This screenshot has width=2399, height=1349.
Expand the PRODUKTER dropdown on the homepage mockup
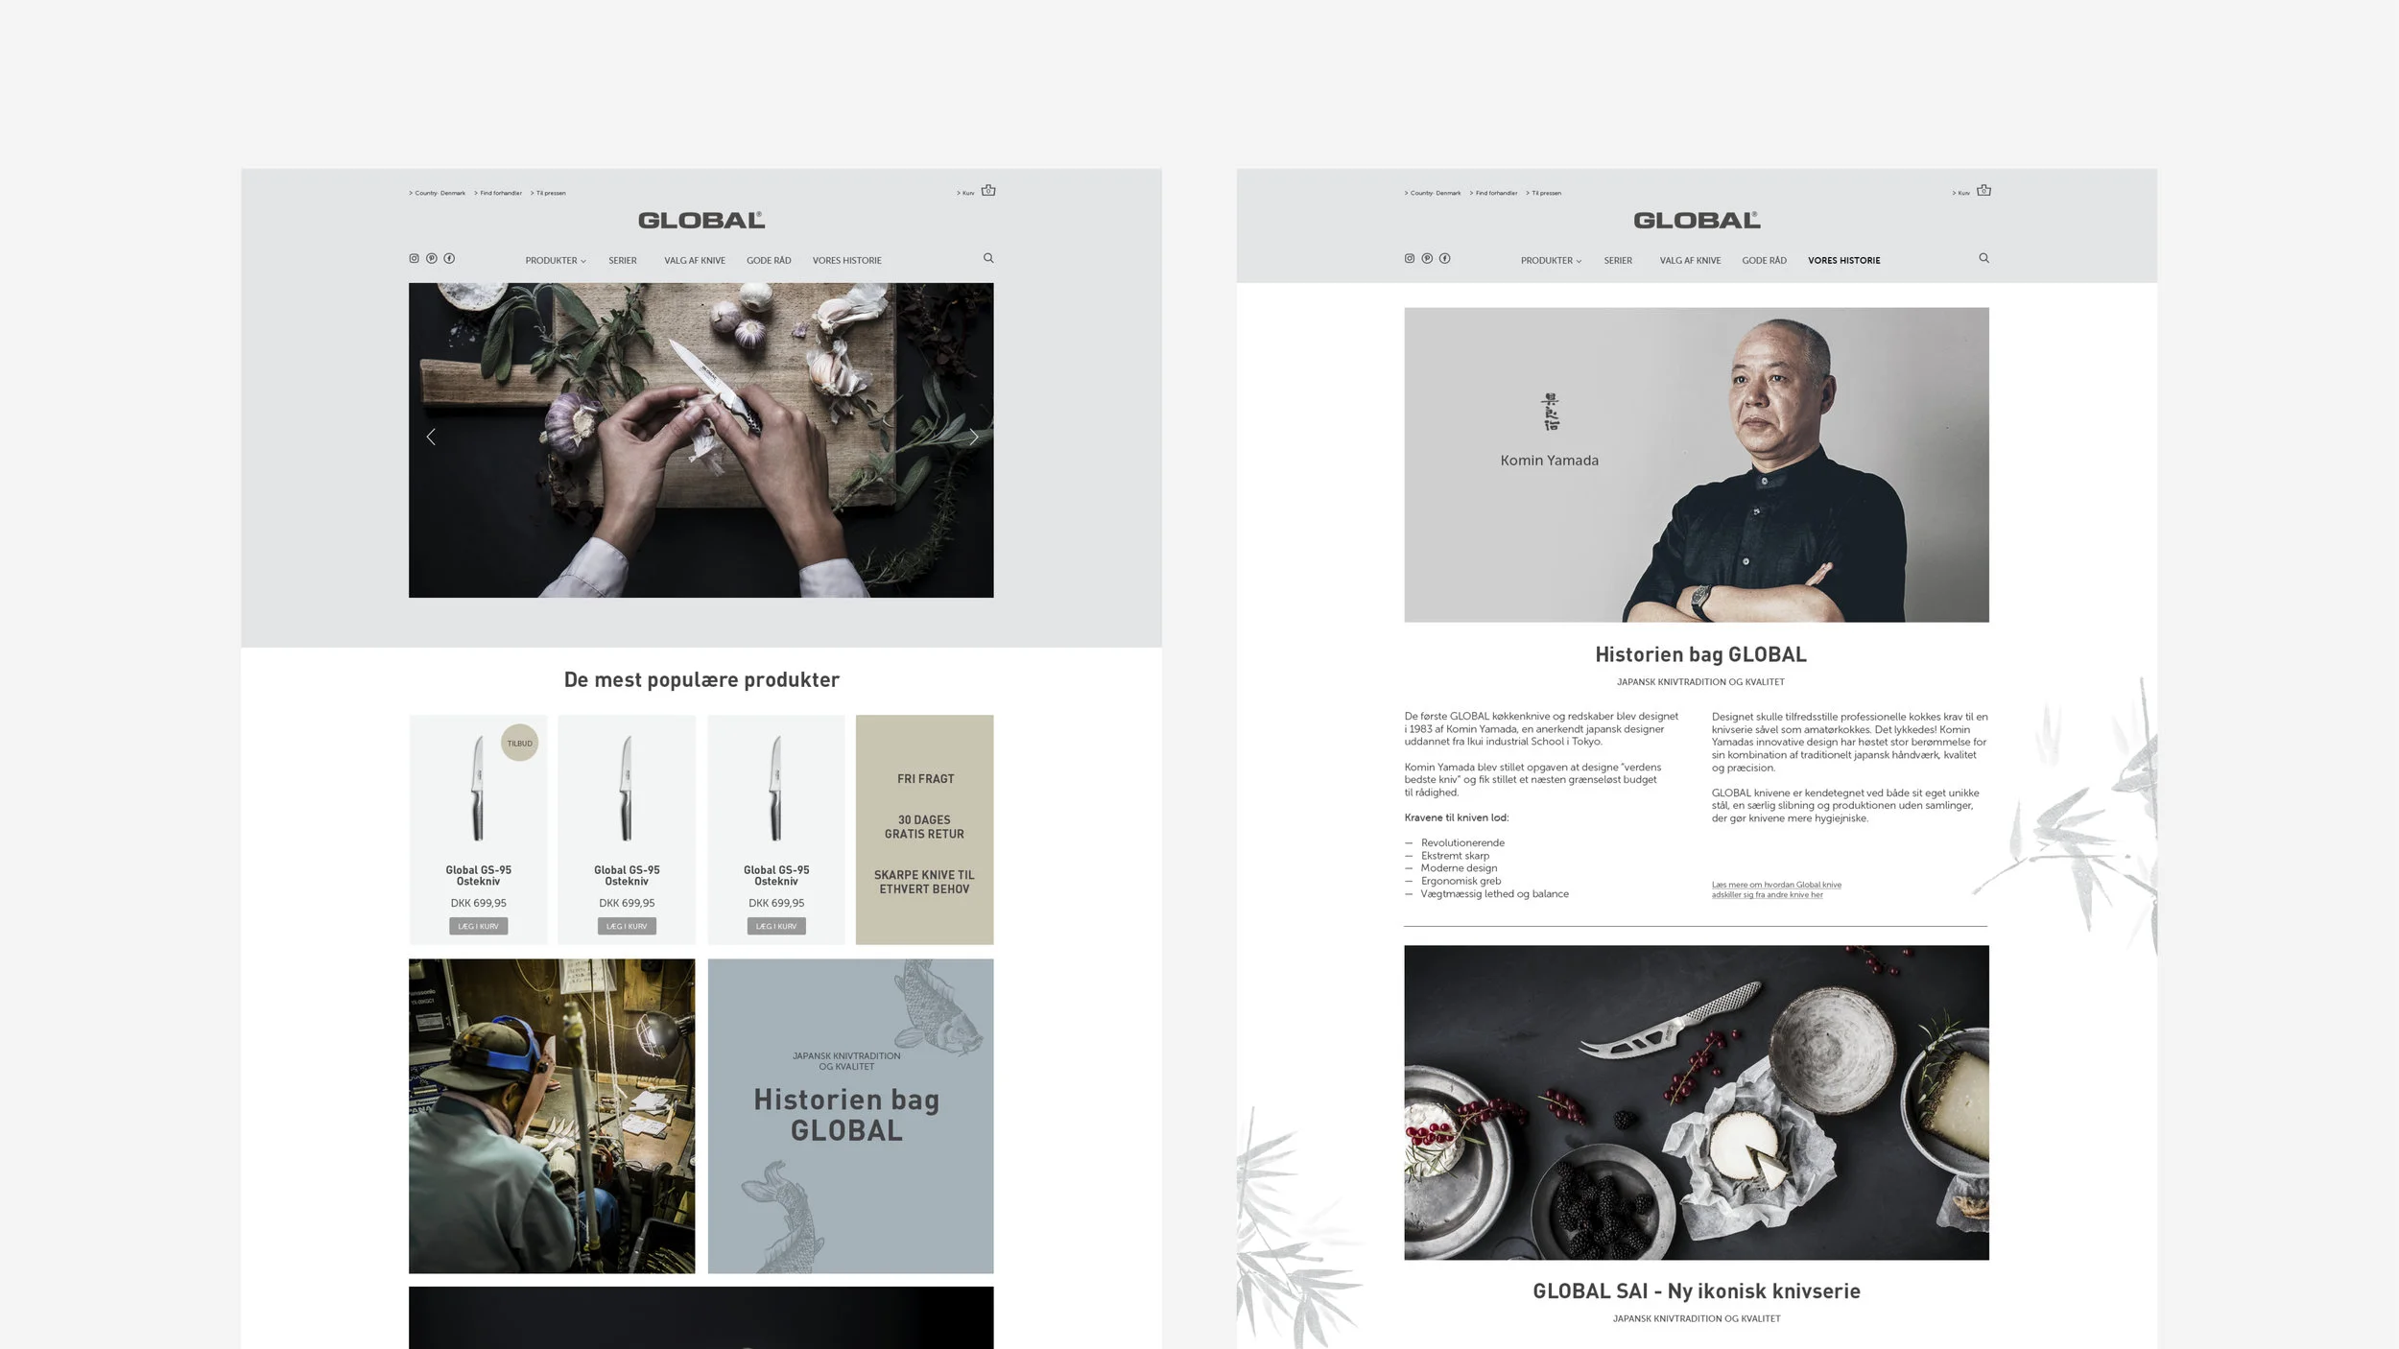[x=556, y=260]
